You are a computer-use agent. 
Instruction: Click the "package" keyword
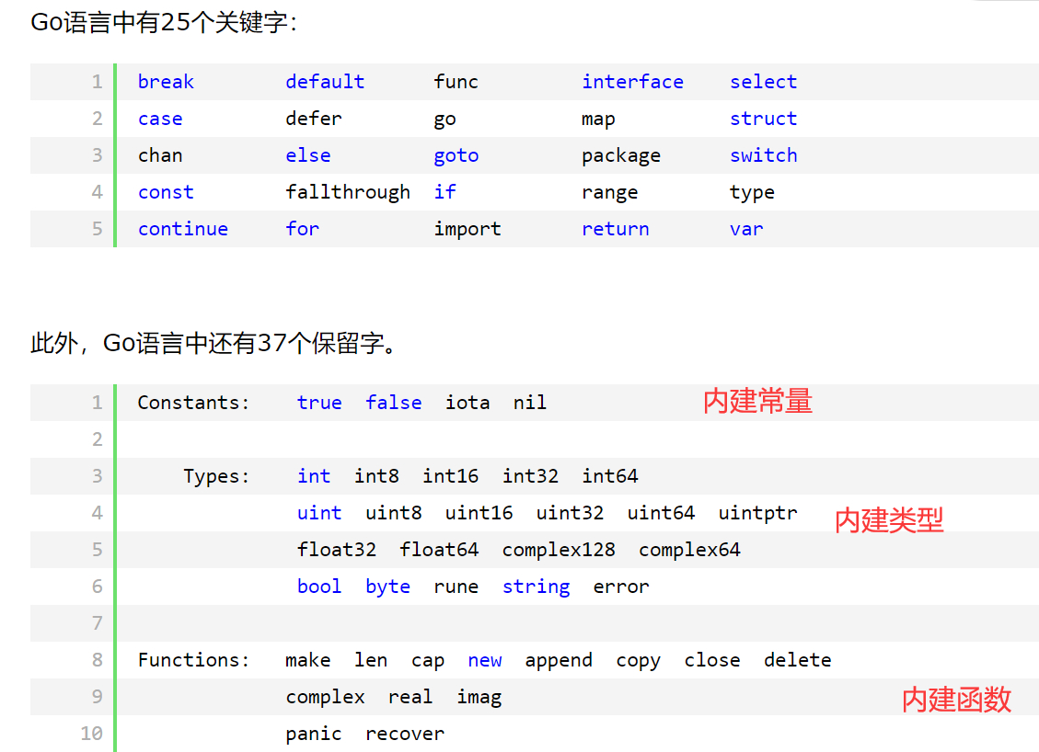click(x=621, y=155)
